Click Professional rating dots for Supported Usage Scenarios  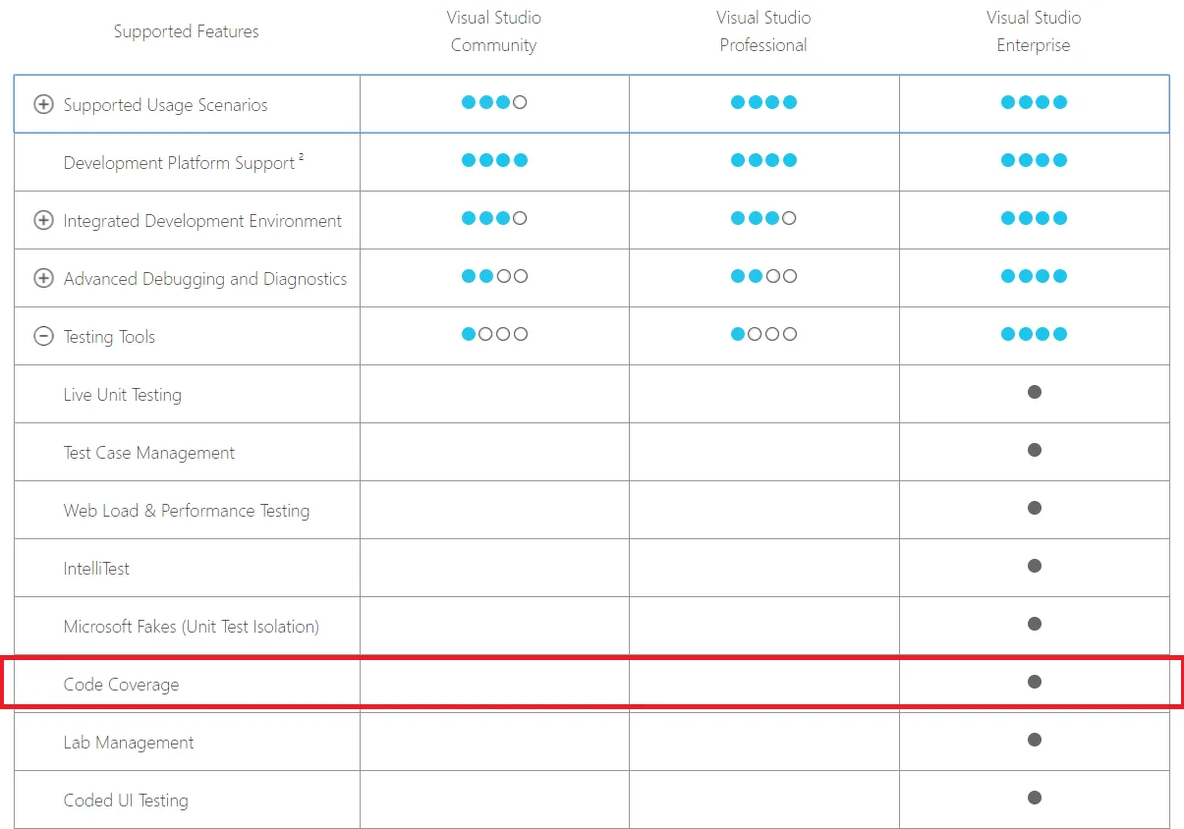(763, 102)
